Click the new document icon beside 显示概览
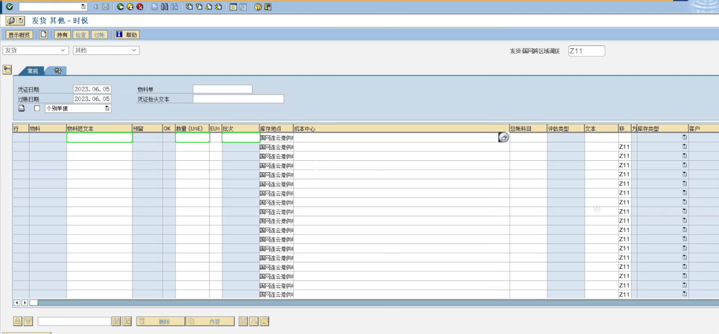This screenshot has width=719, height=334. tap(44, 34)
